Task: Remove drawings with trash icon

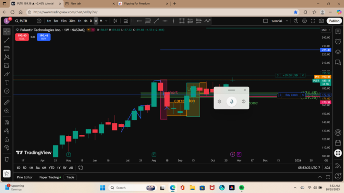Action: pos(7,159)
